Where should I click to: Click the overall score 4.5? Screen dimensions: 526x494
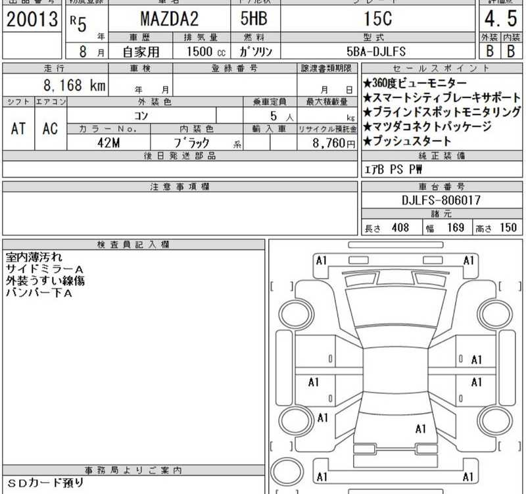click(x=500, y=19)
